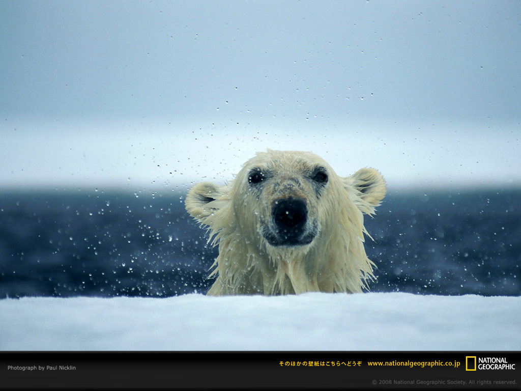Click the snow ledge in the foreground

260,322
